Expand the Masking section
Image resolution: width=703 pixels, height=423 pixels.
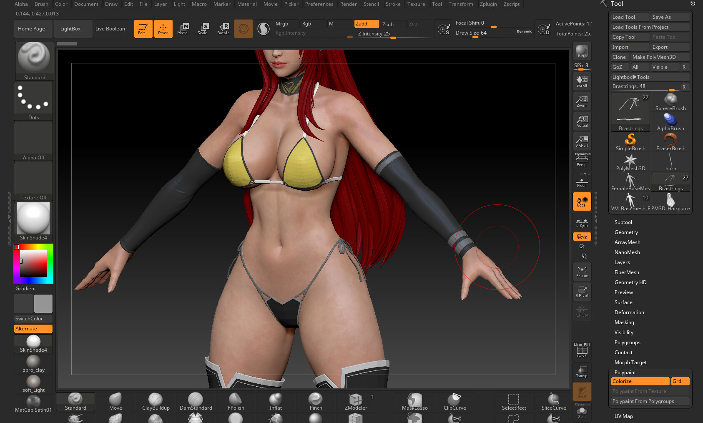(x=624, y=322)
